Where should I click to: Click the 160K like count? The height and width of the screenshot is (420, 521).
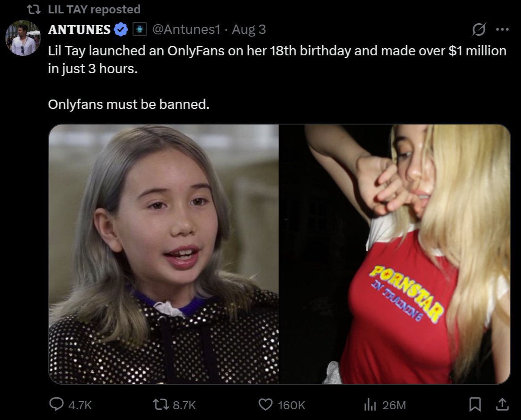coord(291,405)
